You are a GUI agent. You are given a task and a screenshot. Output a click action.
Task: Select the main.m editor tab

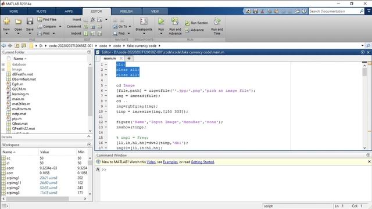(x=110, y=58)
